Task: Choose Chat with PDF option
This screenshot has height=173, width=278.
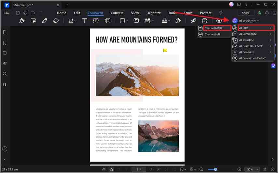Action: pyautogui.click(x=214, y=28)
